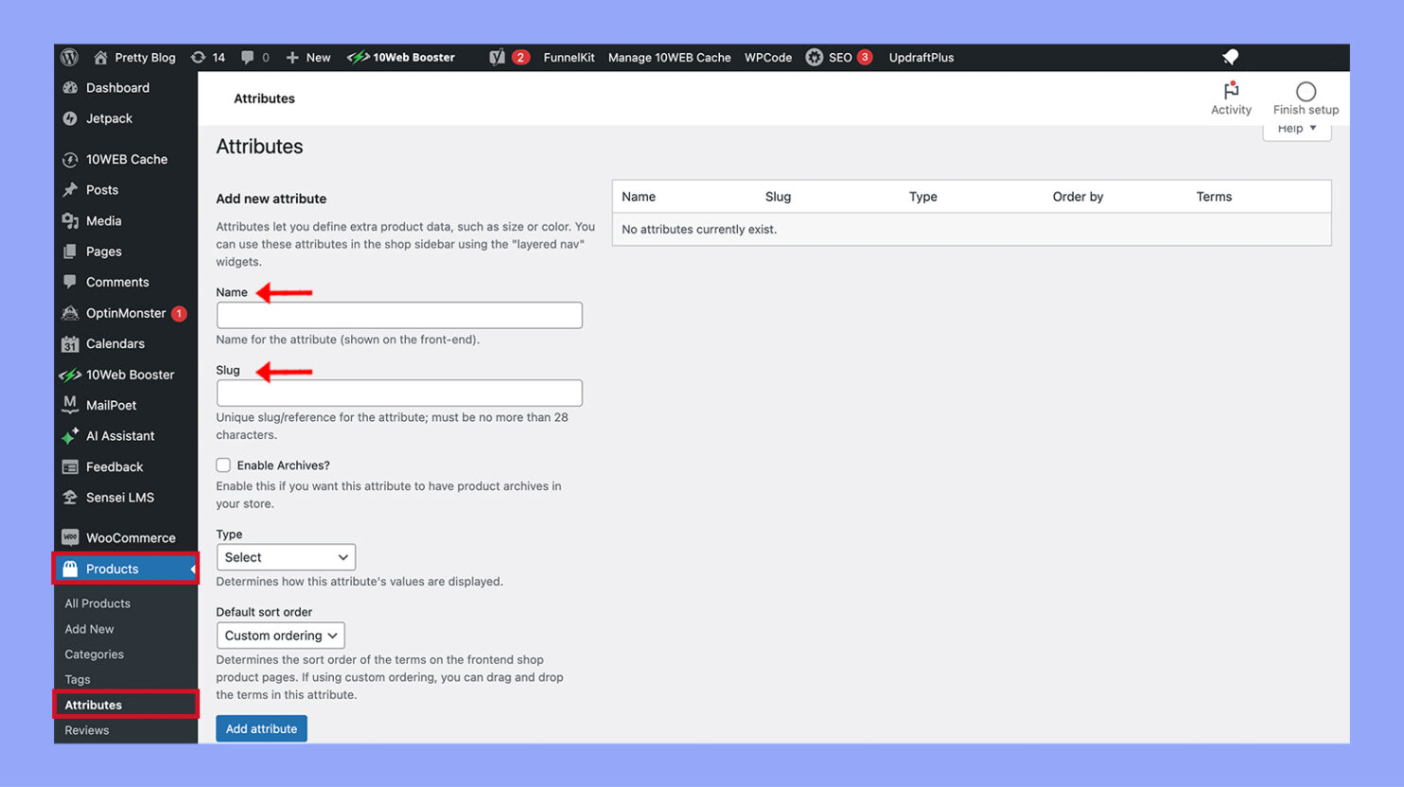Open the Default sort order dropdown
The height and width of the screenshot is (787, 1404).
tap(280, 635)
